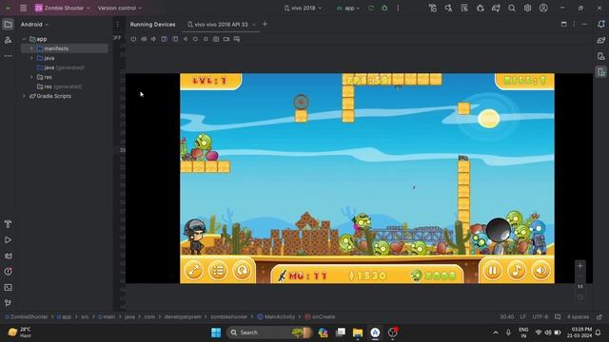Open the account profile icon
Screen dimensions: 609x342
543,8
